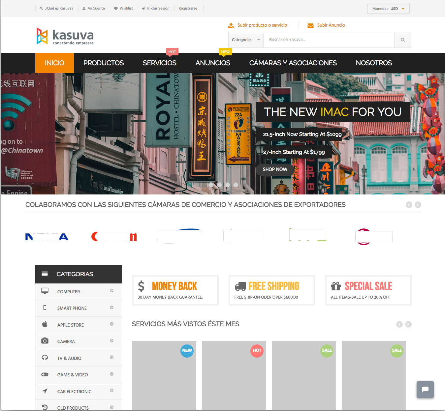This screenshot has width=445, height=411.
Task: Click the blue N-A chamber logo
Action: click(47, 237)
